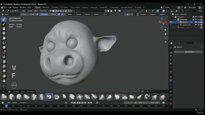Open the Options dropdown
Screen dimensions: 205x115
pos(163,14)
